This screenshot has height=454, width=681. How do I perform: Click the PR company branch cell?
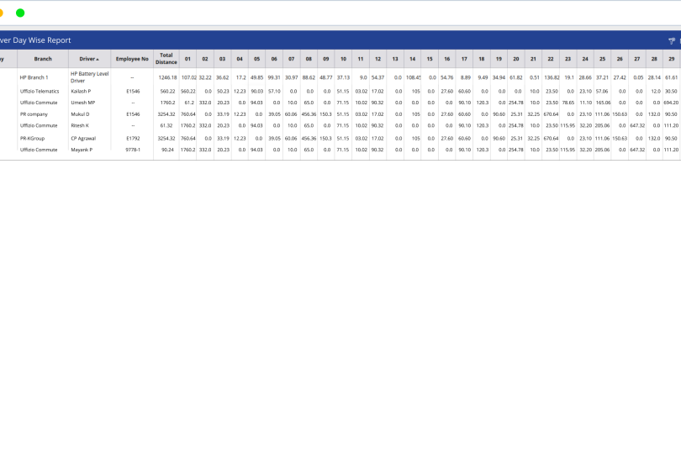pos(34,113)
